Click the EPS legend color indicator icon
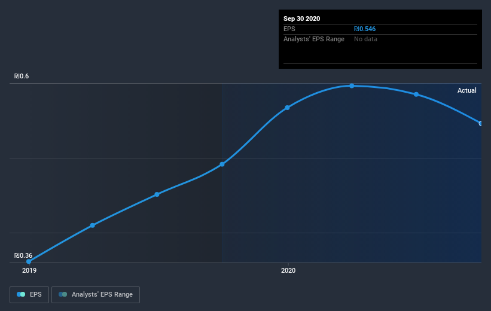The height and width of the screenshot is (311, 491). [x=21, y=294]
